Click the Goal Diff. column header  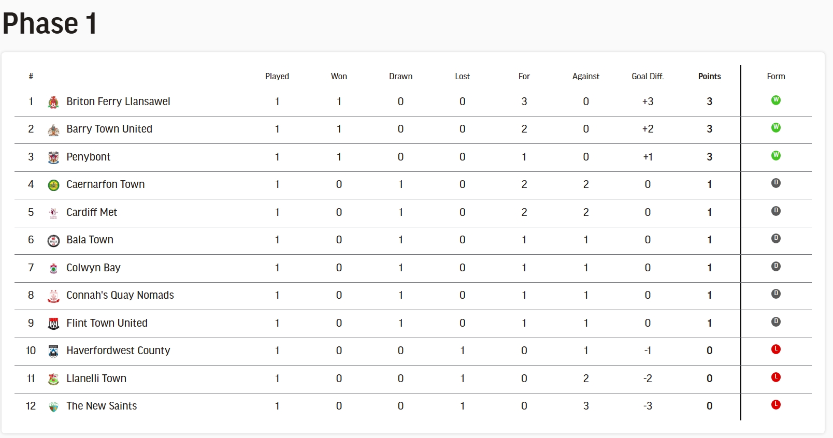coord(648,76)
